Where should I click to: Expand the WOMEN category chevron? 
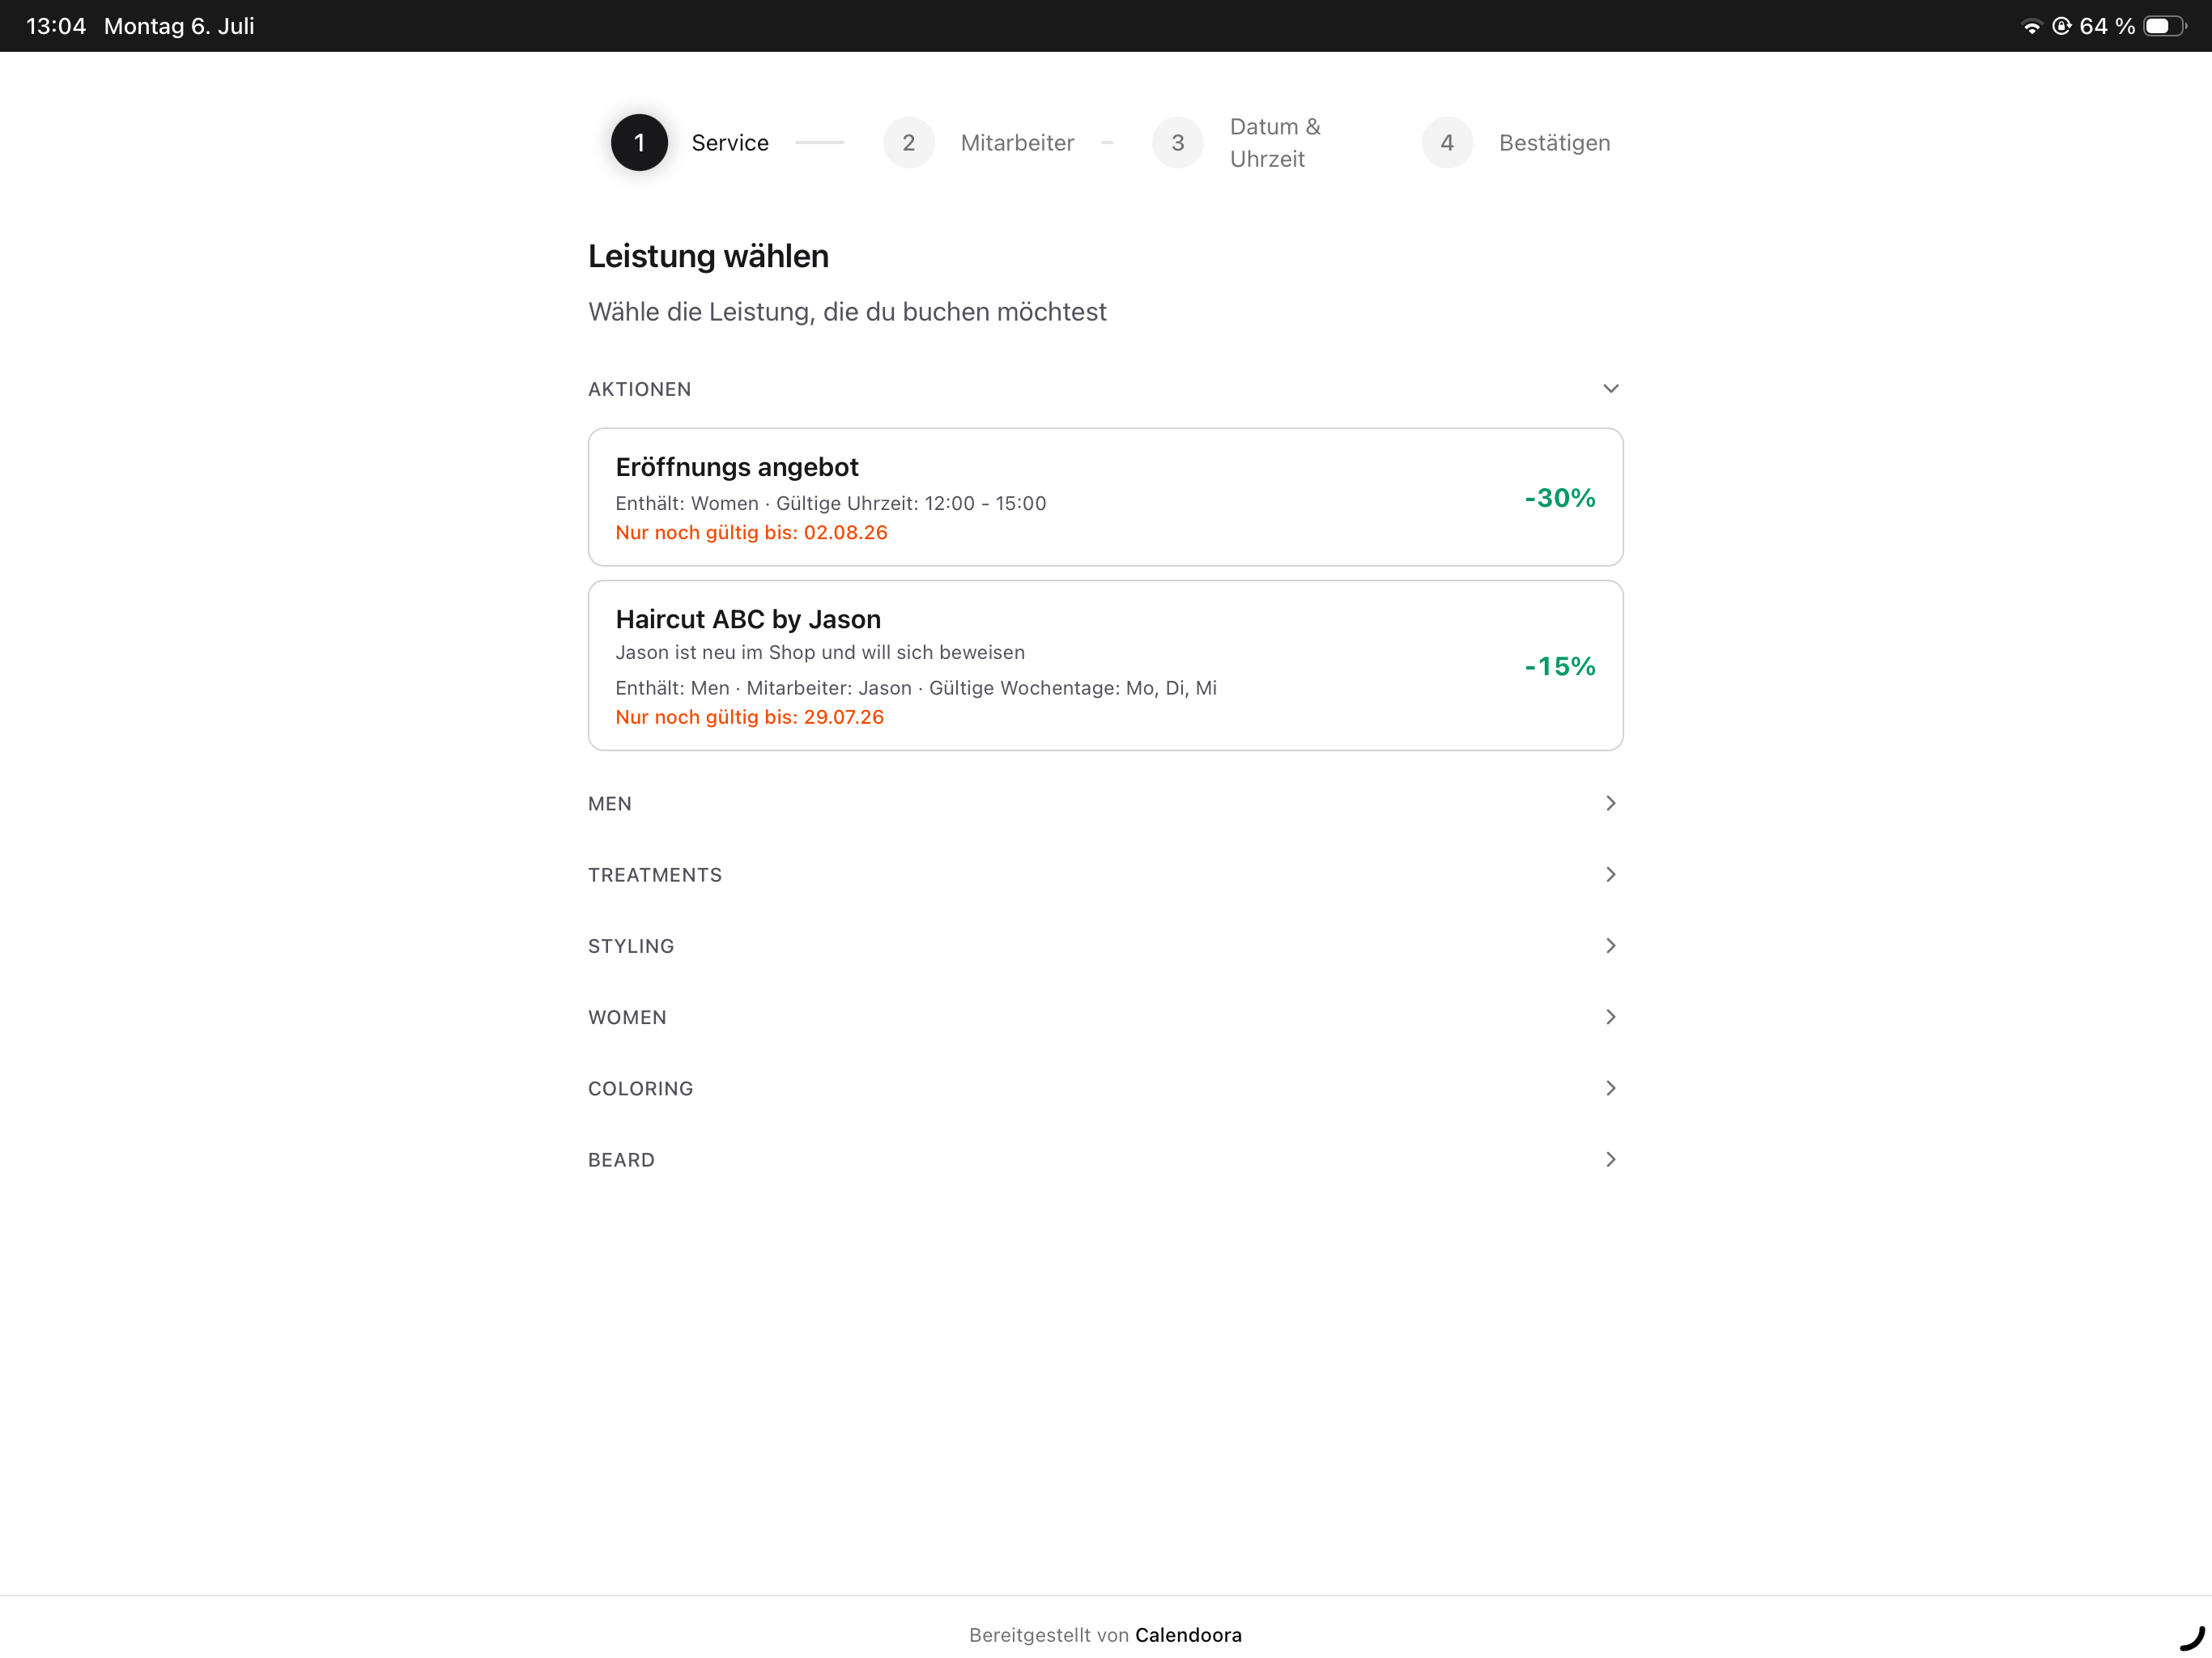[x=1610, y=1017]
